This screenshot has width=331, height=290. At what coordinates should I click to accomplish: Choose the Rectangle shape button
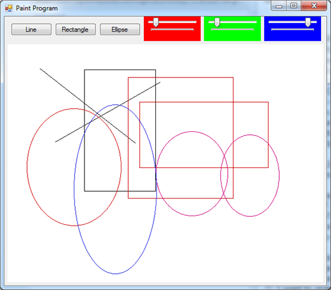(76, 29)
